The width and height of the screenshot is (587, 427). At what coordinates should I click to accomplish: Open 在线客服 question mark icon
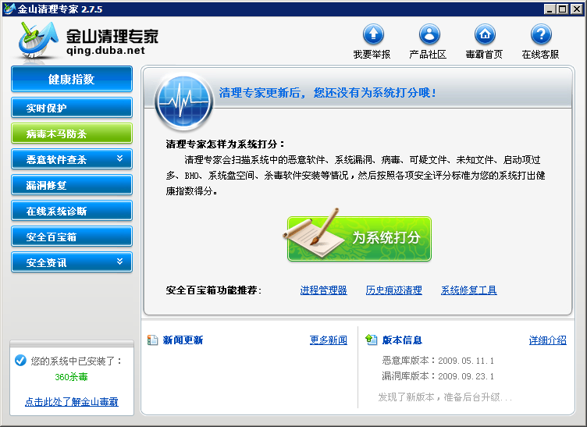click(541, 34)
